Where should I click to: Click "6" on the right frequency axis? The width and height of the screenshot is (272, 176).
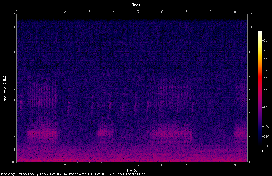(250, 88)
